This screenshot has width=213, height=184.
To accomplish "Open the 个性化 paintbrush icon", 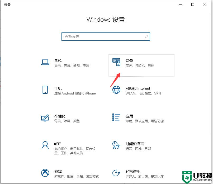I will [x=45, y=118].
